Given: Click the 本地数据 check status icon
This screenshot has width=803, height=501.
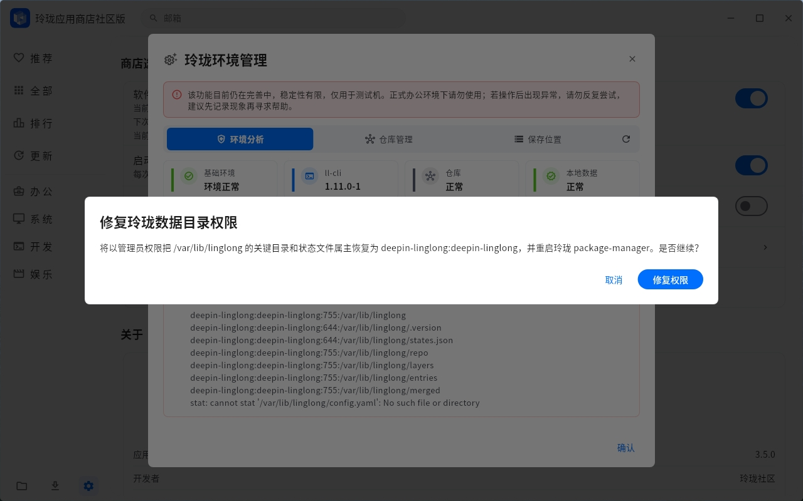Looking at the screenshot, I should coord(551,177).
